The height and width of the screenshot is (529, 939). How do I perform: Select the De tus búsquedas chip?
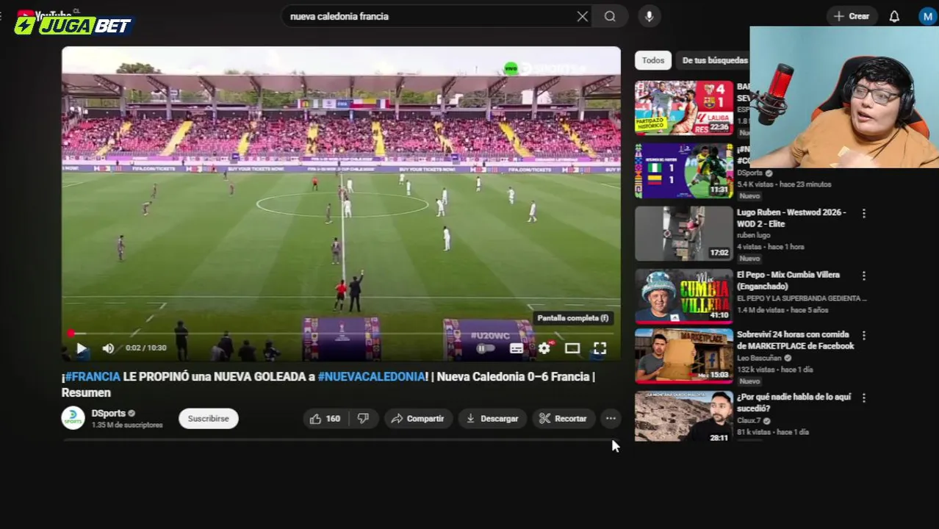click(x=714, y=60)
